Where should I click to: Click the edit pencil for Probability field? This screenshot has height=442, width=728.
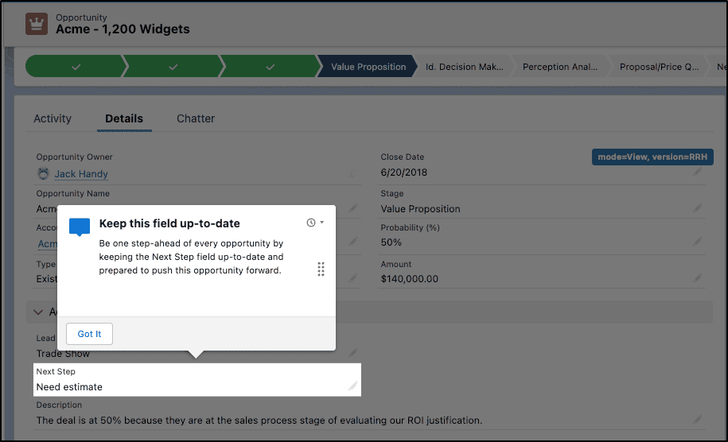click(x=697, y=242)
